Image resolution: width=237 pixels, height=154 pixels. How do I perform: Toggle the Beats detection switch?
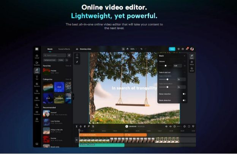pos(184,100)
